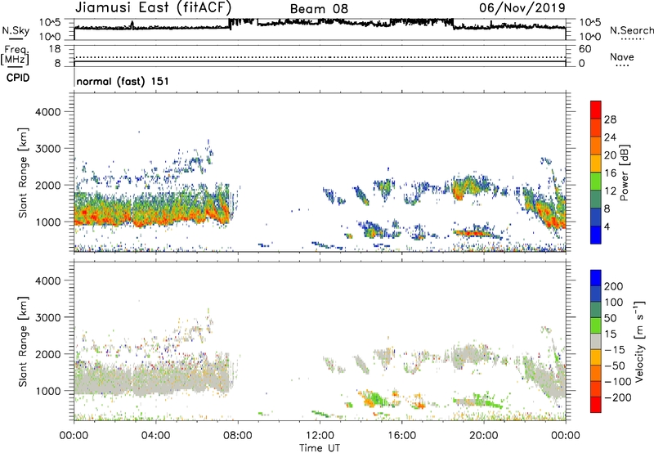Click '3000' tick on the velocity panel
Image resolution: width=654 pixels, height=453 pixels.
point(47,317)
